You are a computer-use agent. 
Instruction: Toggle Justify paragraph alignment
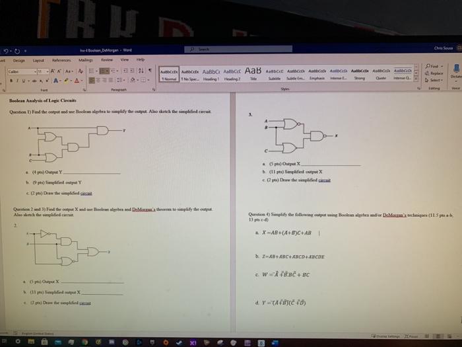[110, 80]
